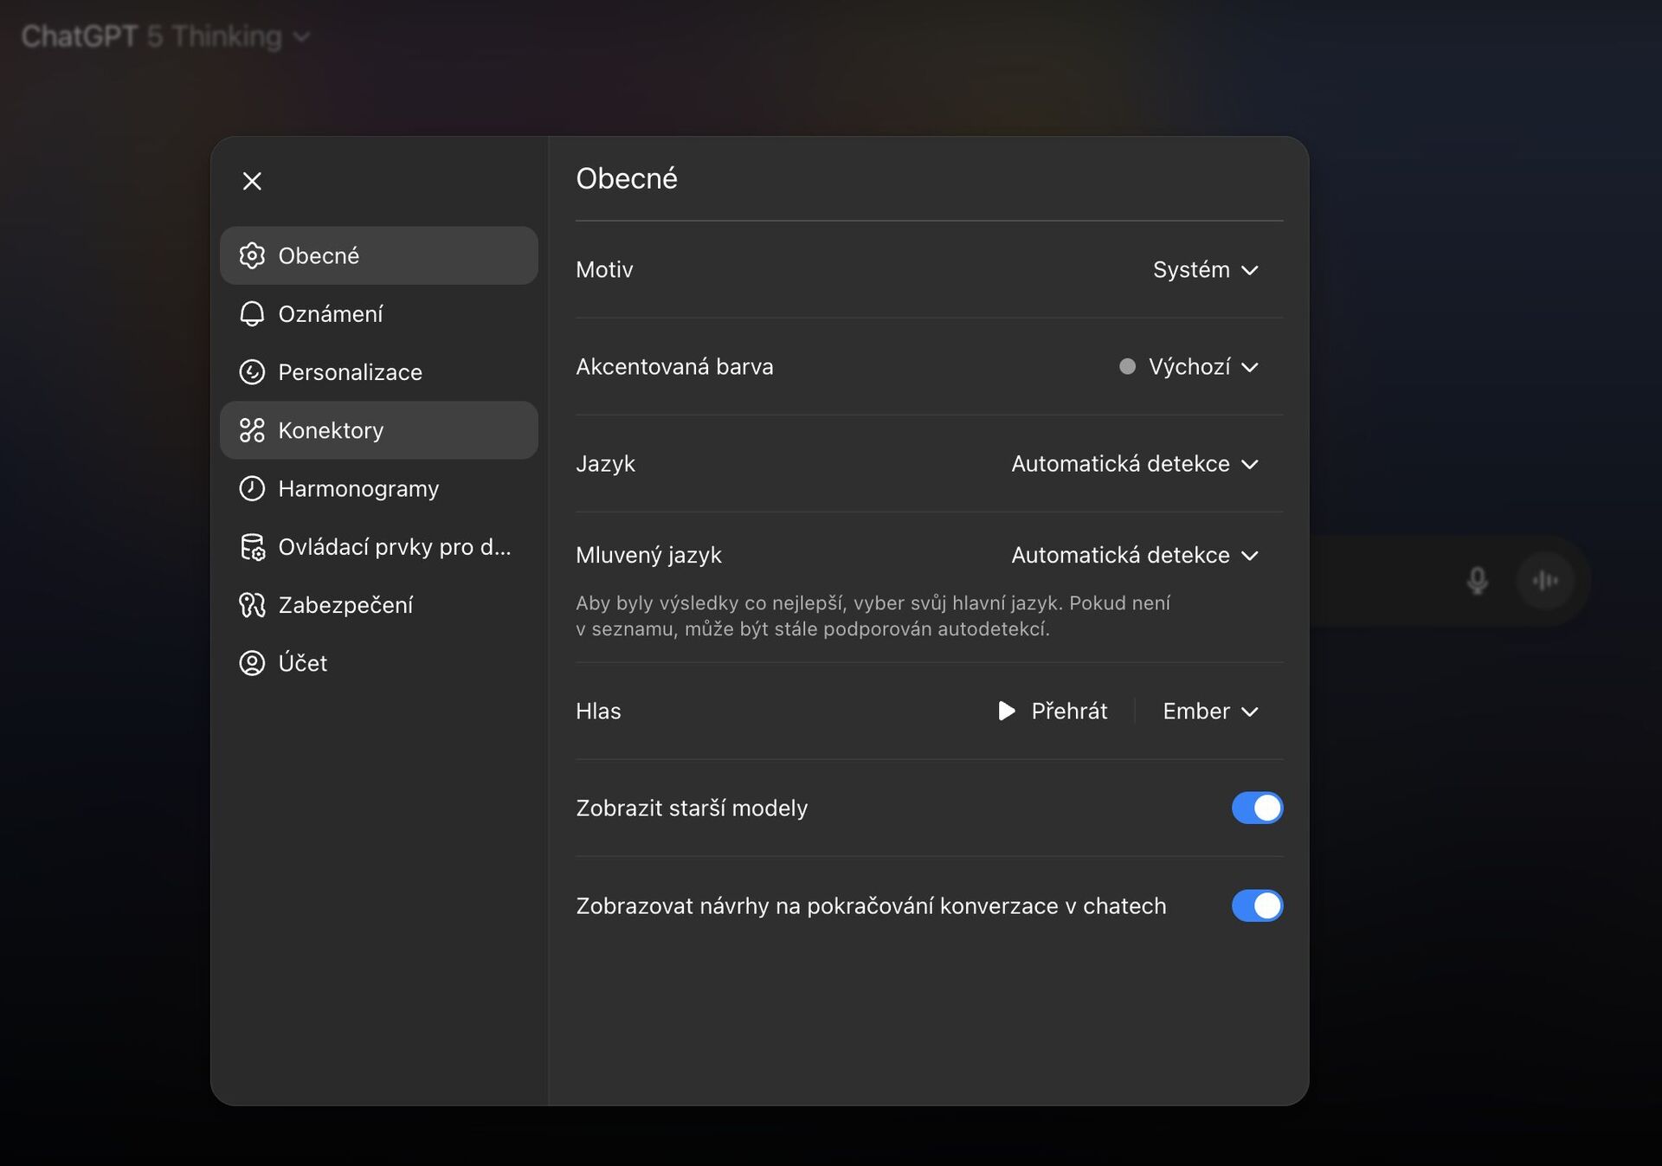1662x1166 pixels.
Task: Click the microphone dictation icon
Action: coord(1477,580)
